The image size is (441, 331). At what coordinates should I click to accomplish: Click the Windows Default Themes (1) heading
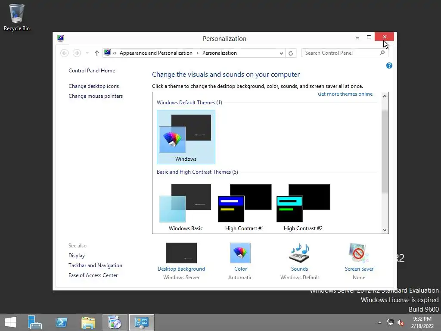189,103
